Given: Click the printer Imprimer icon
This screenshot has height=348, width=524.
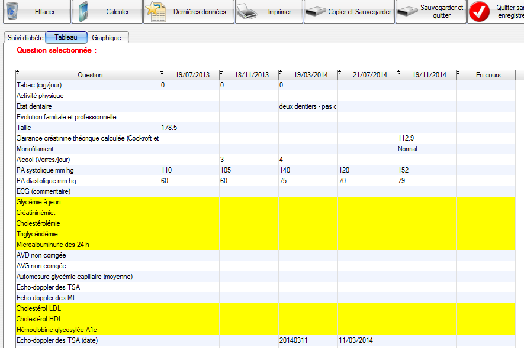Looking at the screenshot, I should [249, 12].
